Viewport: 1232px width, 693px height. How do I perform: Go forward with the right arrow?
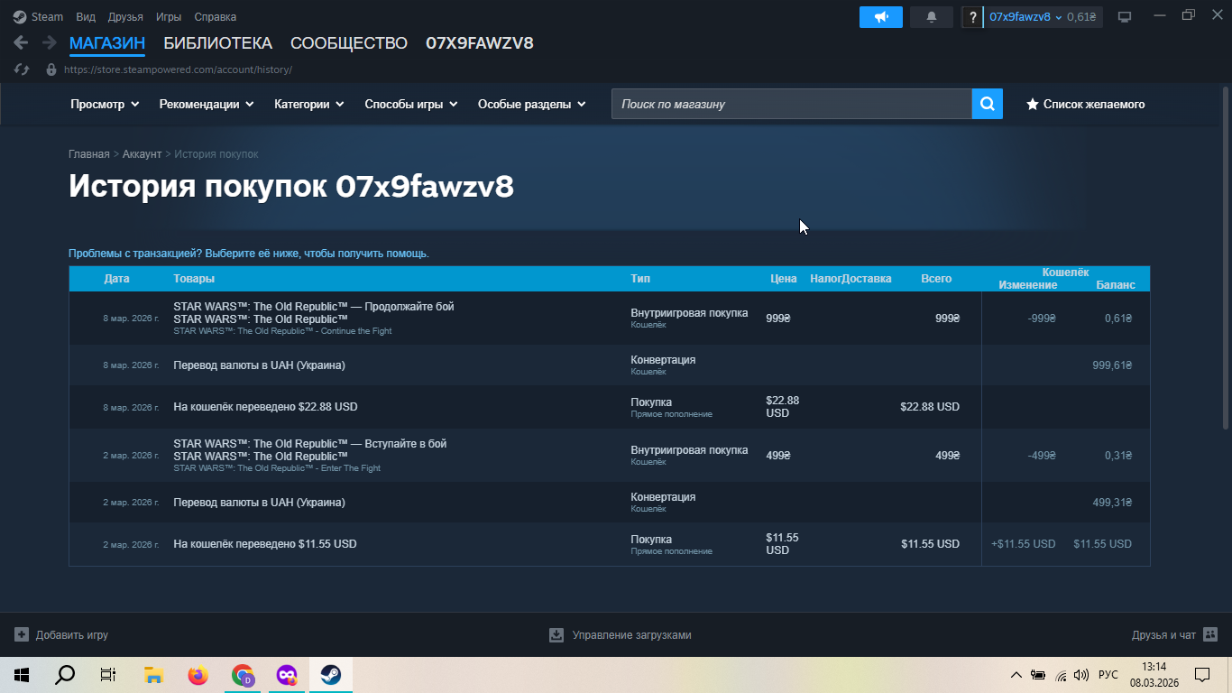click(50, 42)
